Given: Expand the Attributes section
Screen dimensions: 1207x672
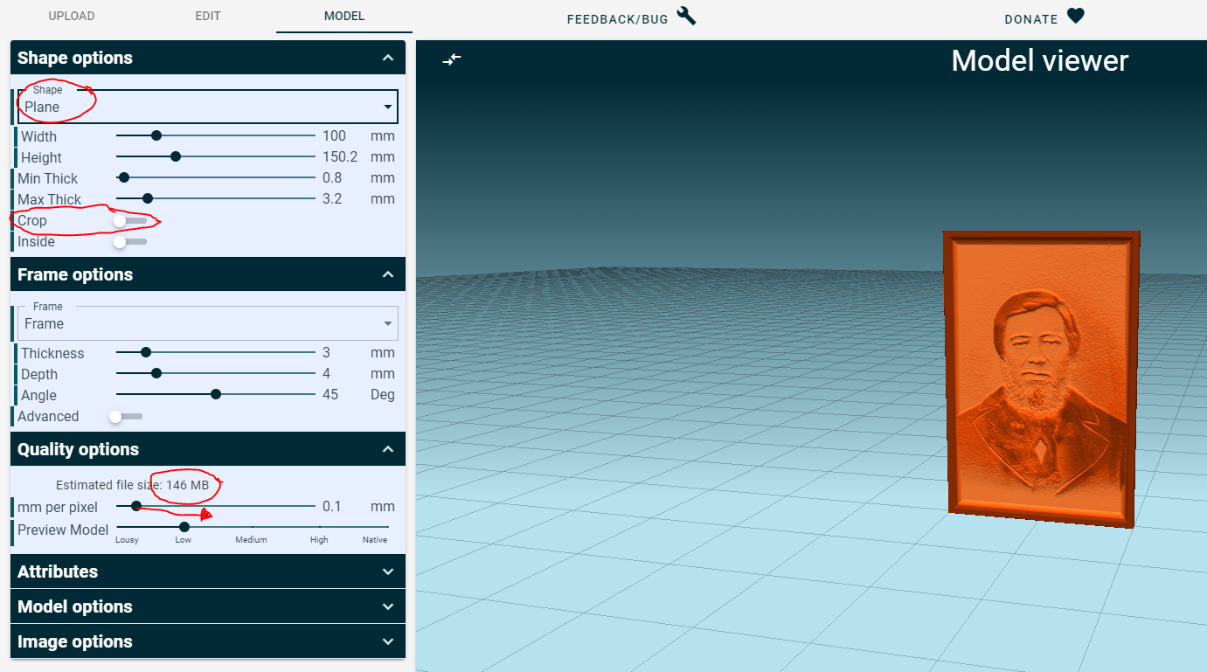Looking at the screenshot, I should point(208,572).
